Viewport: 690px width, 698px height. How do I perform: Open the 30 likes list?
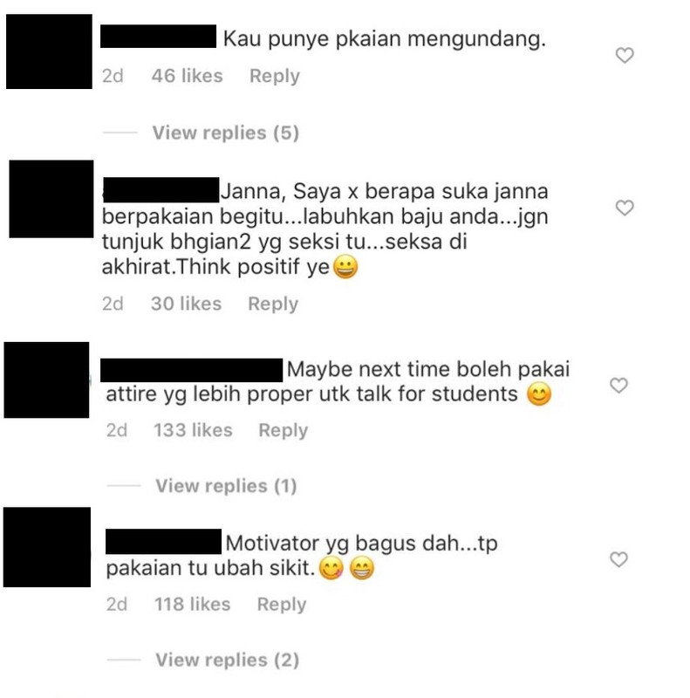point(186,304)
